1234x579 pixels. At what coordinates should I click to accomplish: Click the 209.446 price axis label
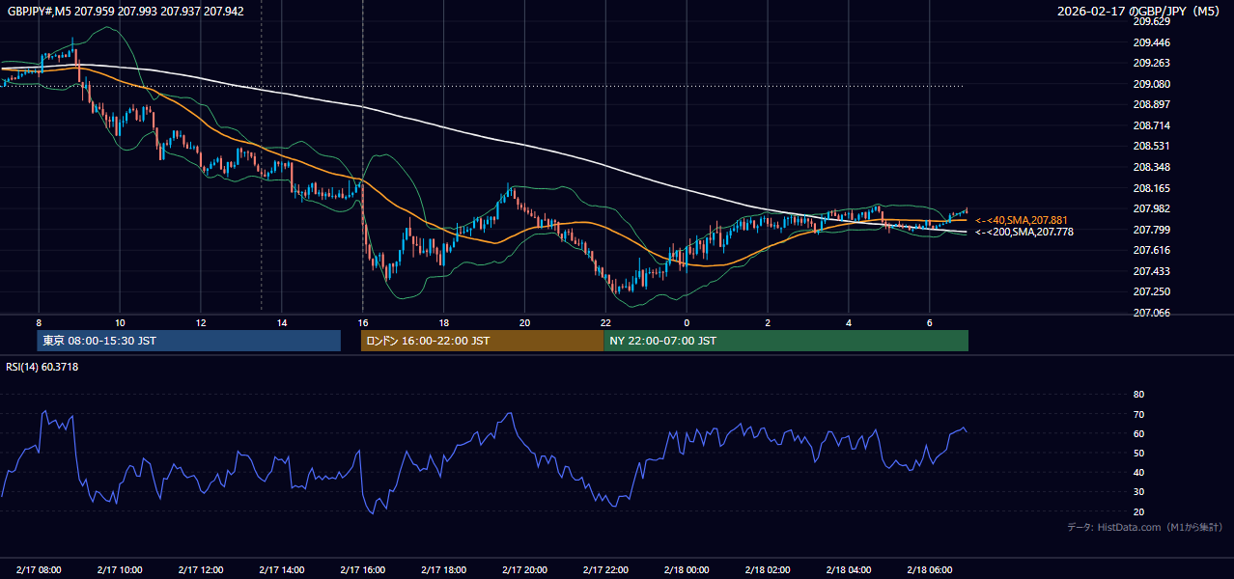tap(1151, 42)
